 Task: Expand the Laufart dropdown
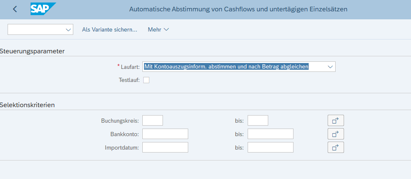pyautogui.click(x=330, y=67)
